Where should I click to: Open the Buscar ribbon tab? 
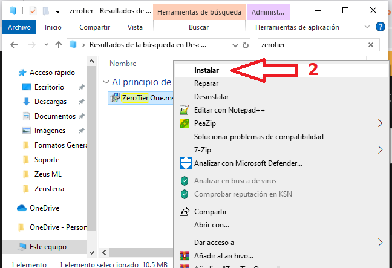point(199,27)
